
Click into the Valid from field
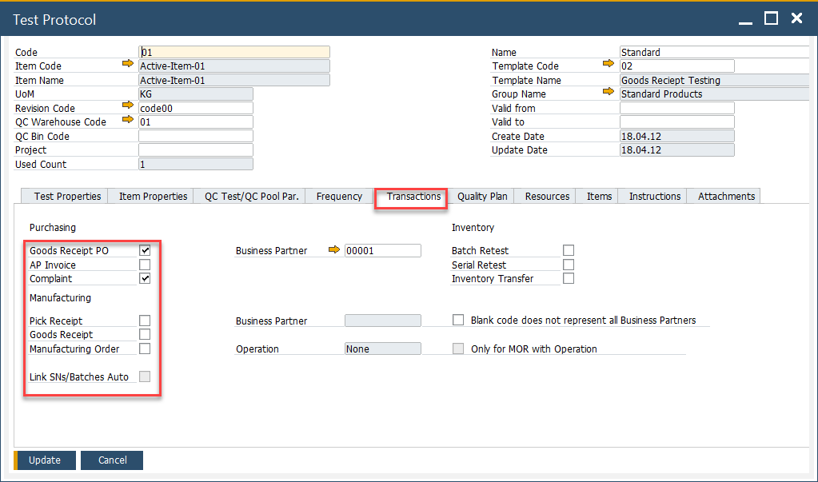click(x=676, y=108)
